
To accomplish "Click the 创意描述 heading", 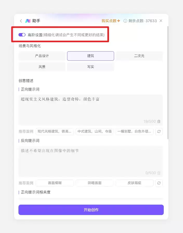I will [x=26, y=81].
